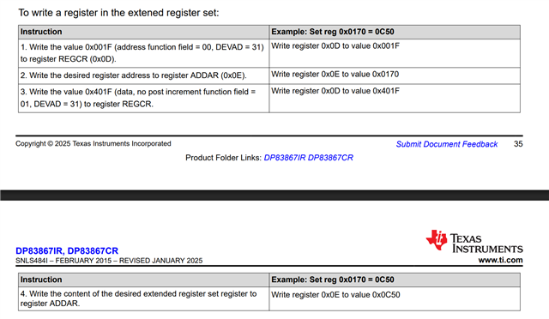The width and height of the screenshot is (549, 319).
Task: Select the top 'Example: Set reg 0x0170' header cell
Action: tap(395, 32)
